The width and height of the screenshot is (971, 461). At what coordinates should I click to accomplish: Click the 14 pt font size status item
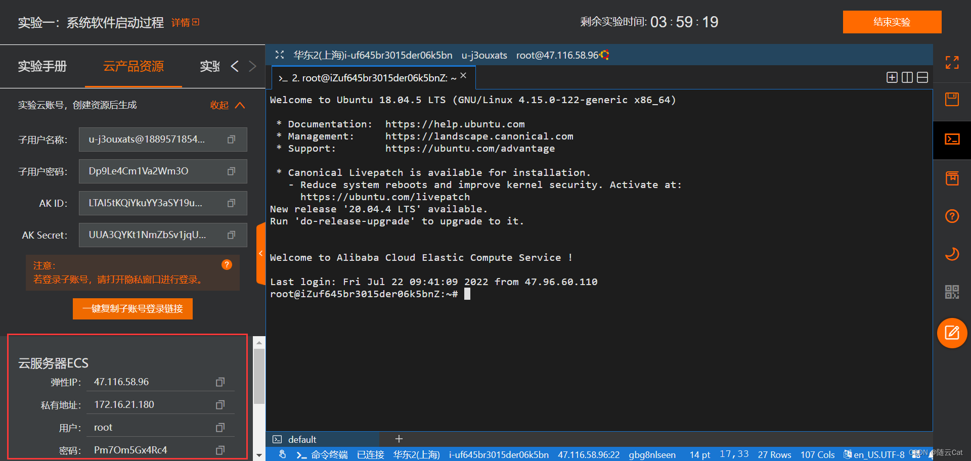[x=700, y=455]
